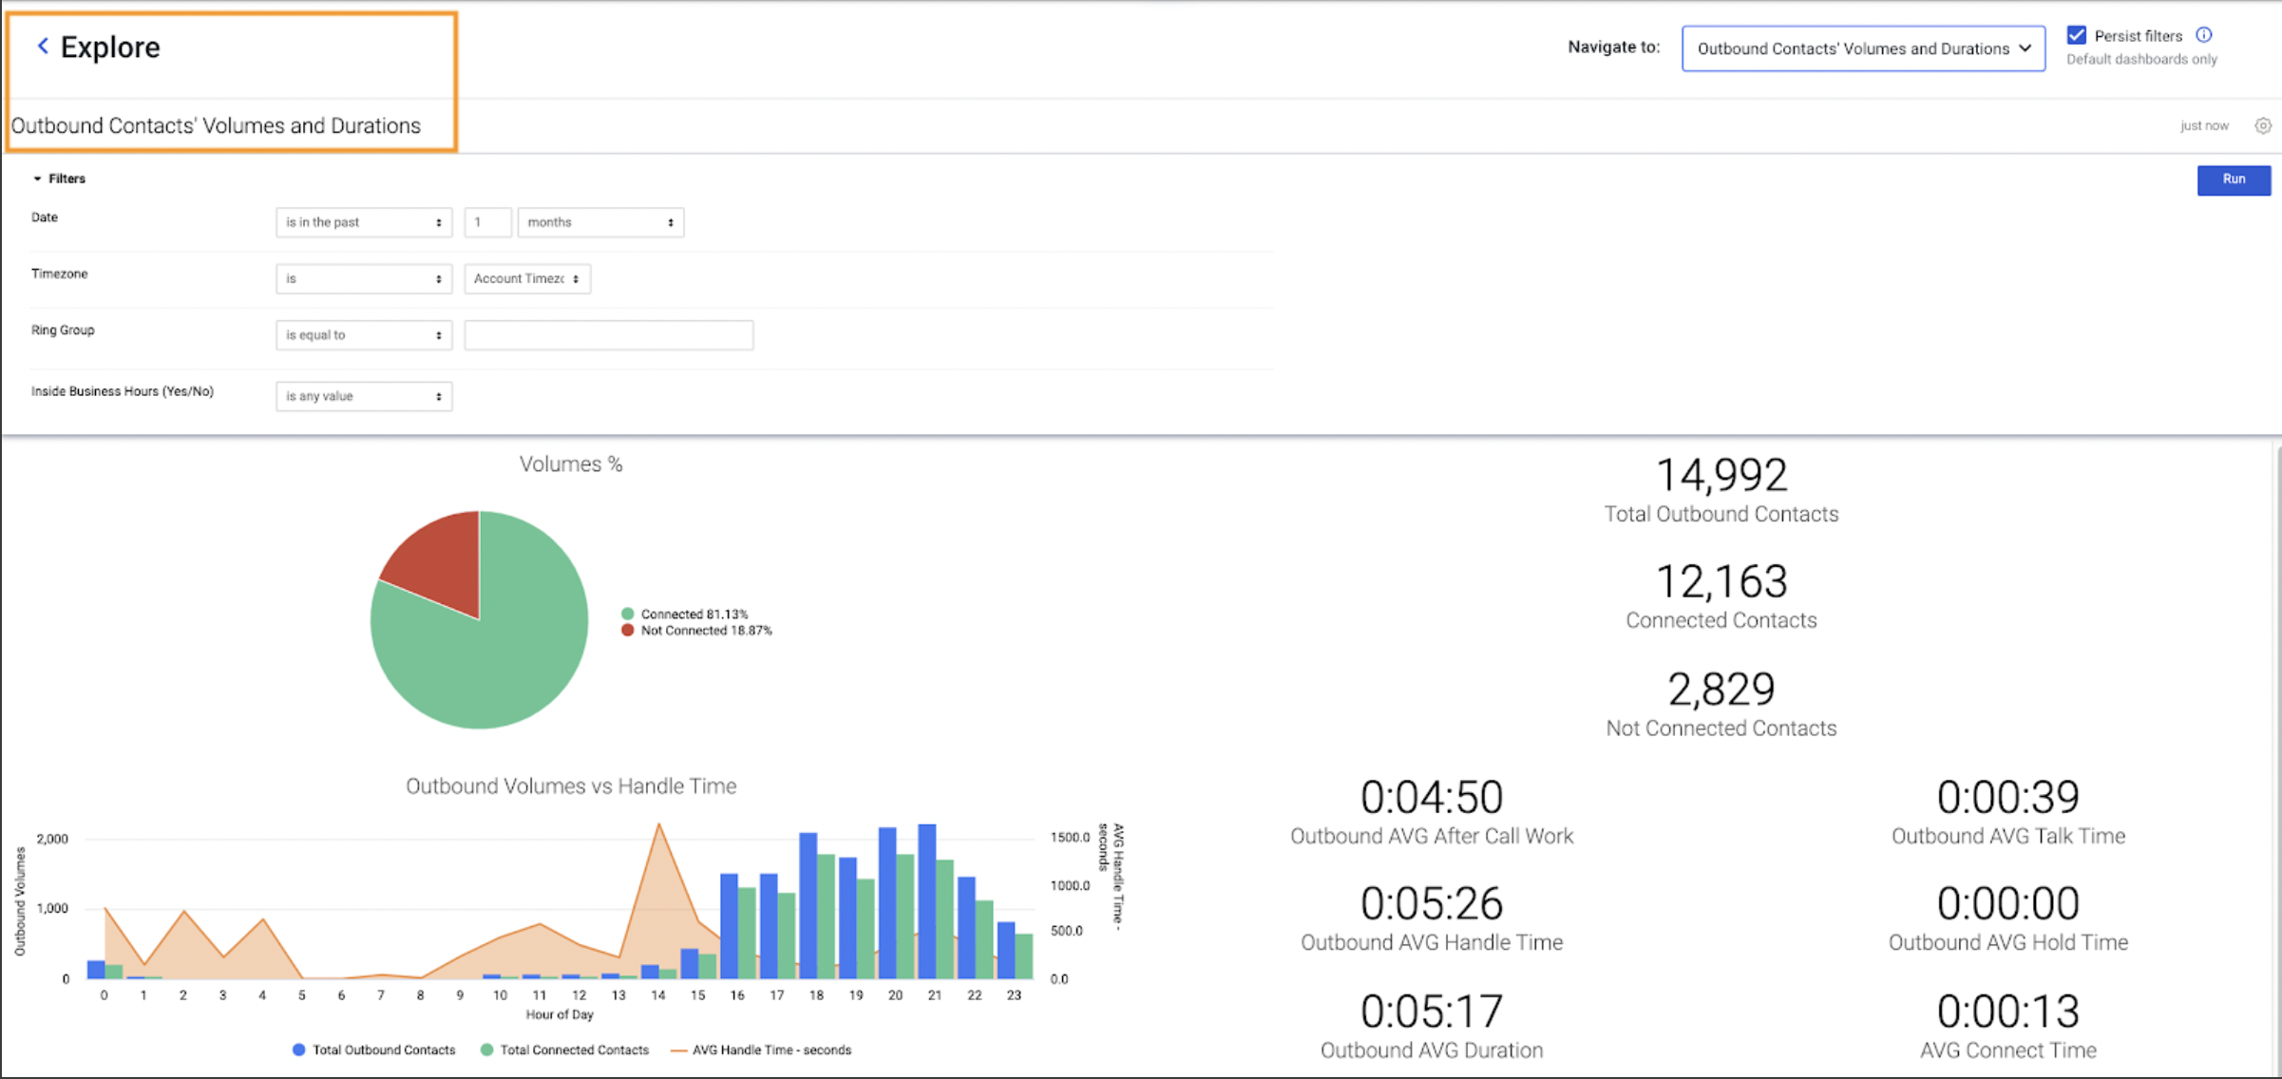The height and width of the screenshot is (1079, 2282).
Task: Edit the Date number field showing 1
Action: pyautogui.click(x=487, y=221)
